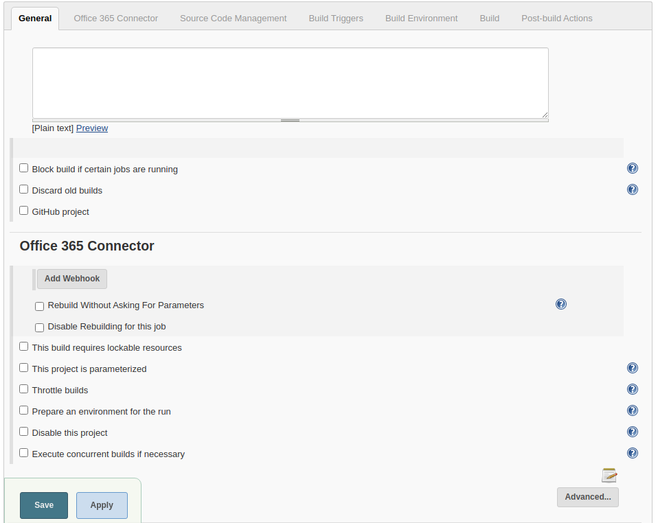The width and height of the screenshot is (658, 523).
Task: Open help for Throttle builds
Action: click(x=633, y=389)
